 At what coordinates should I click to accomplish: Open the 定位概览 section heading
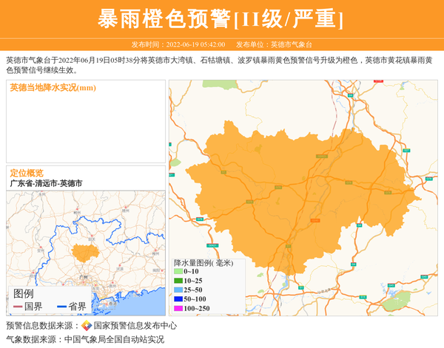point(27,173)
